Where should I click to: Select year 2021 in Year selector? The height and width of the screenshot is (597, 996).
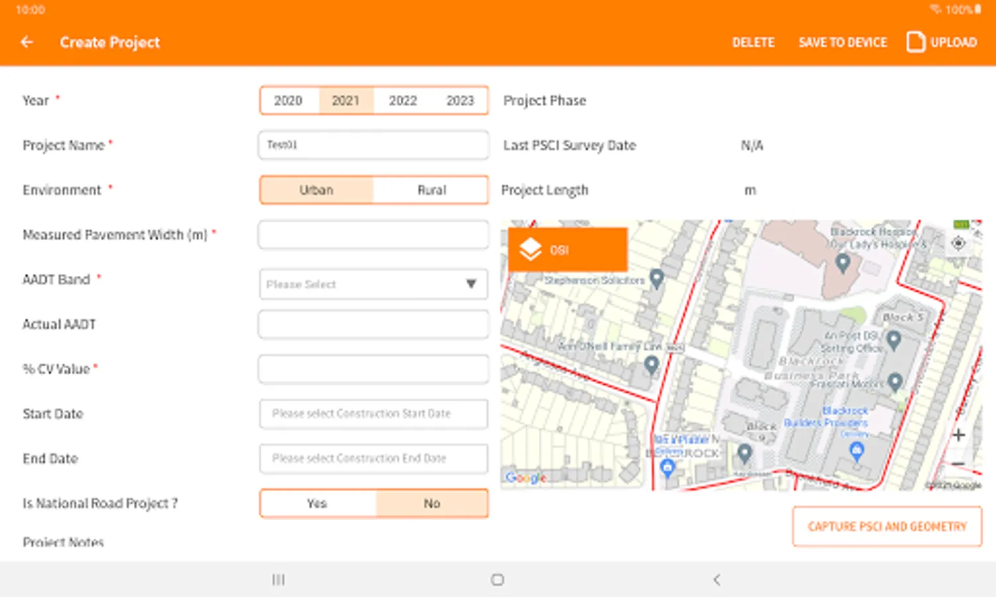pyautogui.click(x=345, y=100)
